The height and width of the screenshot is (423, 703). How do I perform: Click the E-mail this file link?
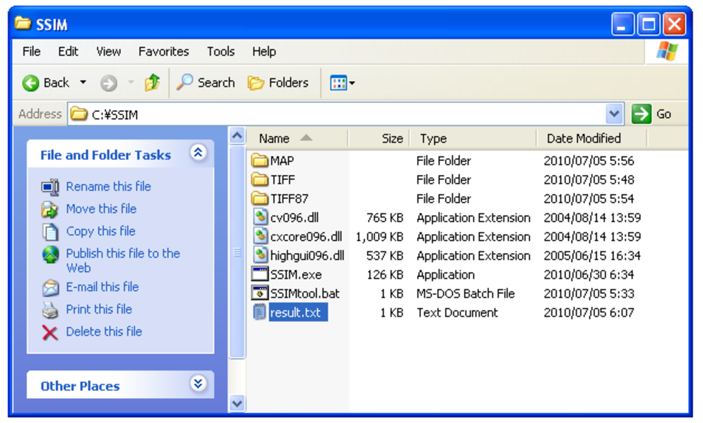click(102, 287)
